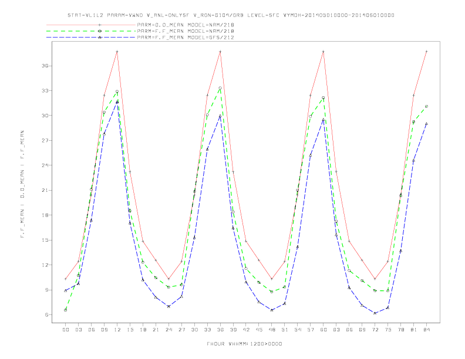Screen dimensions: 465x359
Task: Click the chart title starting with STAT=VL1L2
Action: click(231, 15)
